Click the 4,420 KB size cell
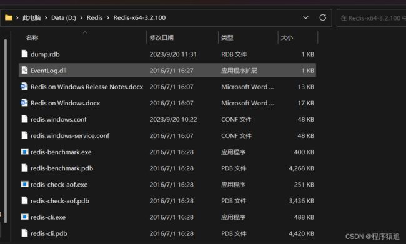This screenshot has width=406, height=244. coord(302,233)
